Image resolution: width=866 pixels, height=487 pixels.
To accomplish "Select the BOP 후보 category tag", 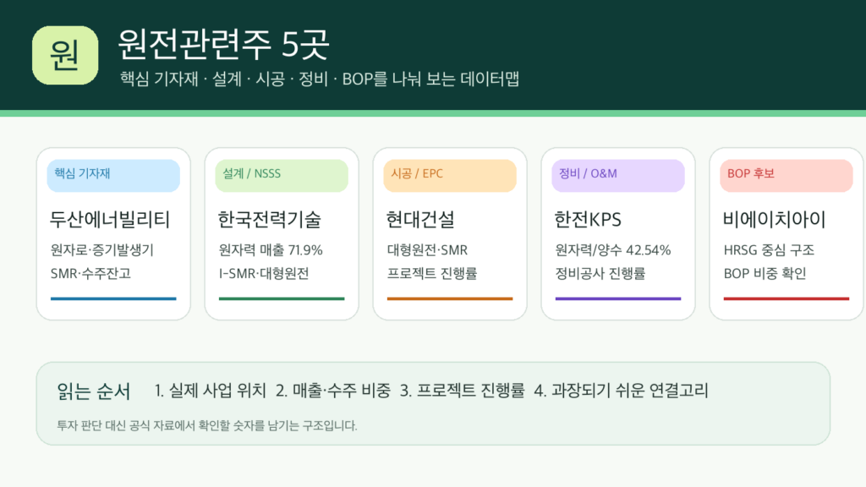I will pyautogui.click(x=787, y=176).
